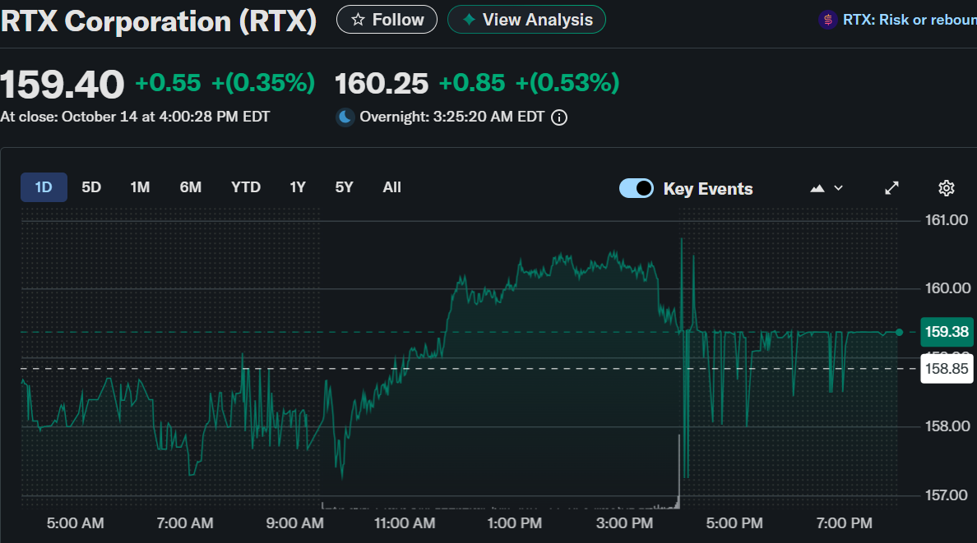This screenshot has height=543, width=977.
Task: Click the RTX Risk or rebound icon
Action: (827, 20)
